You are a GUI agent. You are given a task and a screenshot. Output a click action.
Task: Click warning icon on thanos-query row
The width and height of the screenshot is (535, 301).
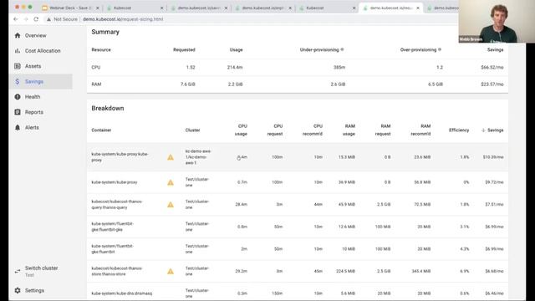pyautogui.click(x=171, y=205)
